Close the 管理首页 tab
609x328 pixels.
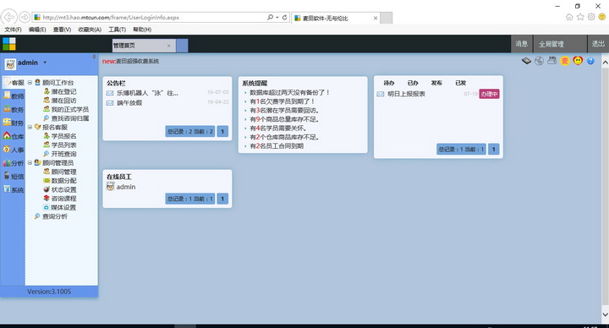tap(168, 46)
